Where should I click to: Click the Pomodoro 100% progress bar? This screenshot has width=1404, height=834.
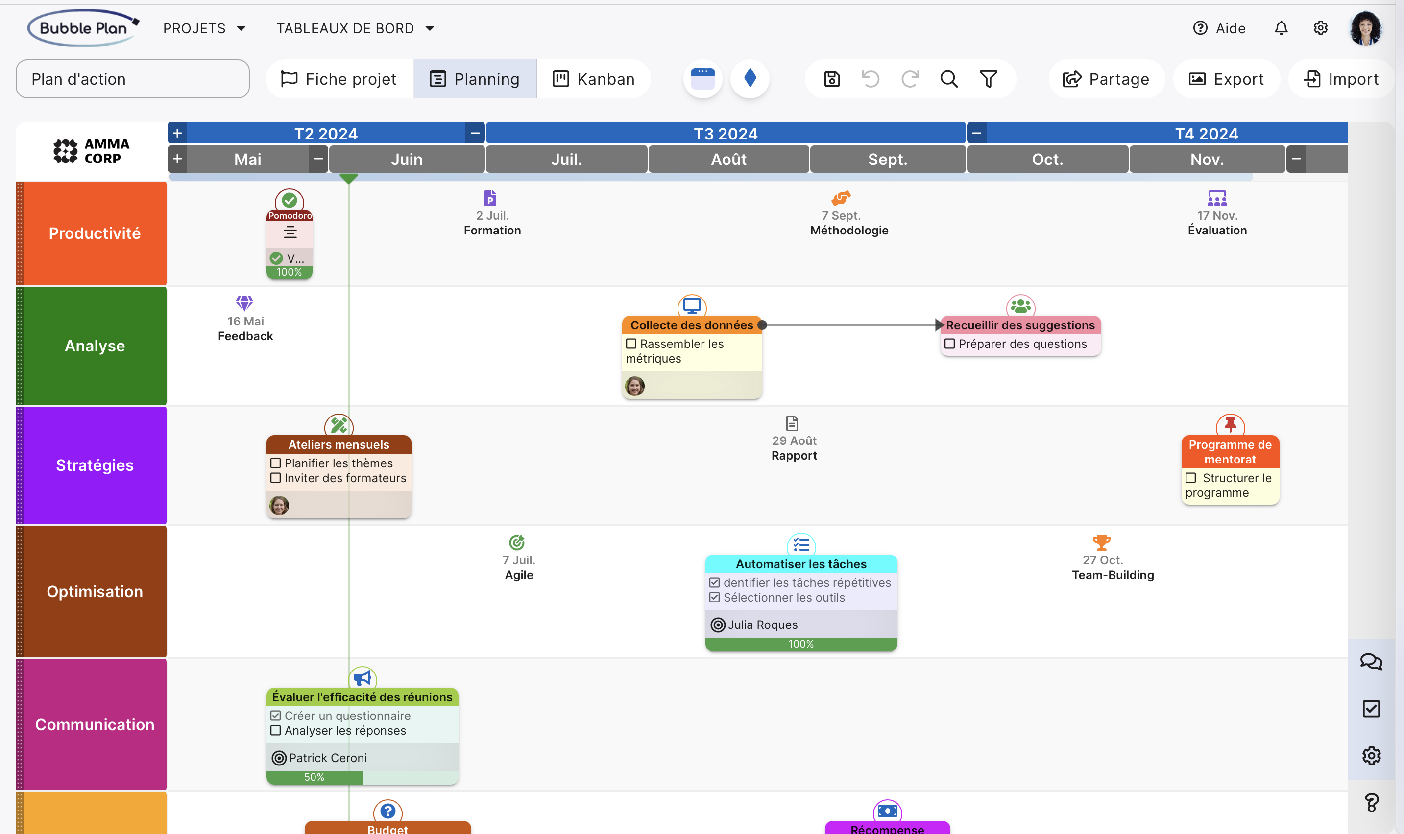[x=289, y=272]
